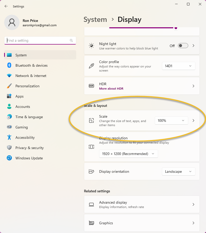Expand Night light settings chevron
Screen dimensions: 206x233
click(193, 46)
